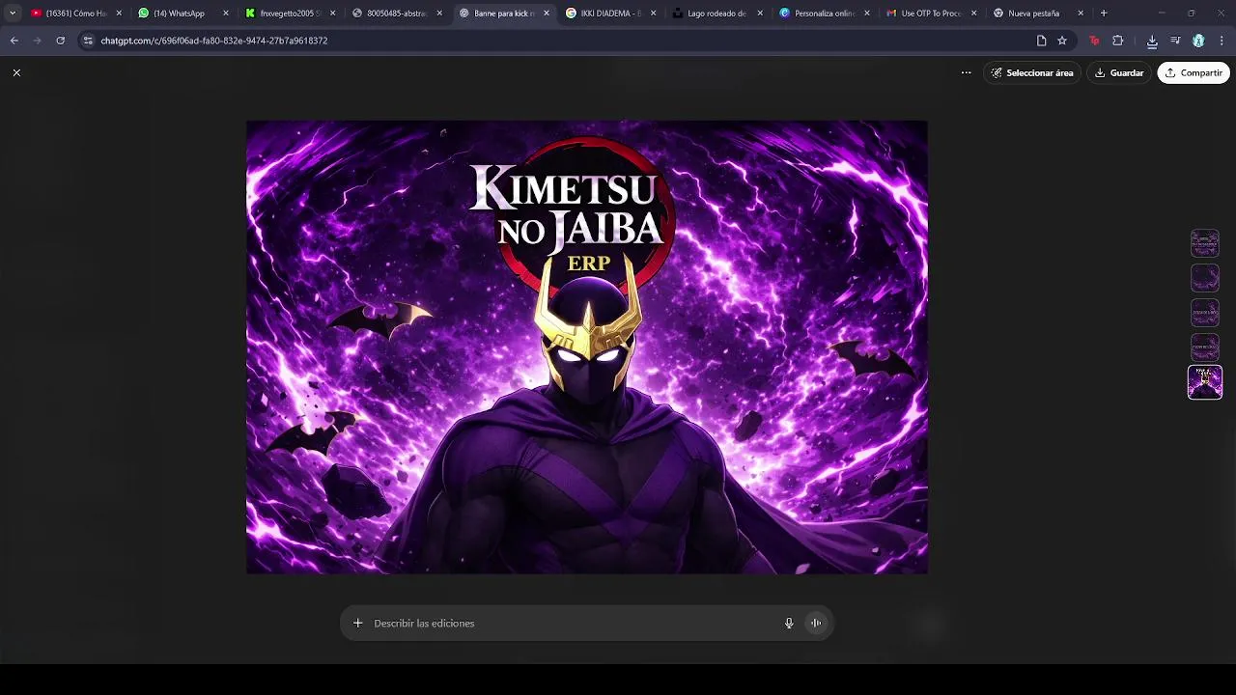This screenshot has width=1236, height=695.
Task: Click the site information icon in address bar
Action: 89,41
